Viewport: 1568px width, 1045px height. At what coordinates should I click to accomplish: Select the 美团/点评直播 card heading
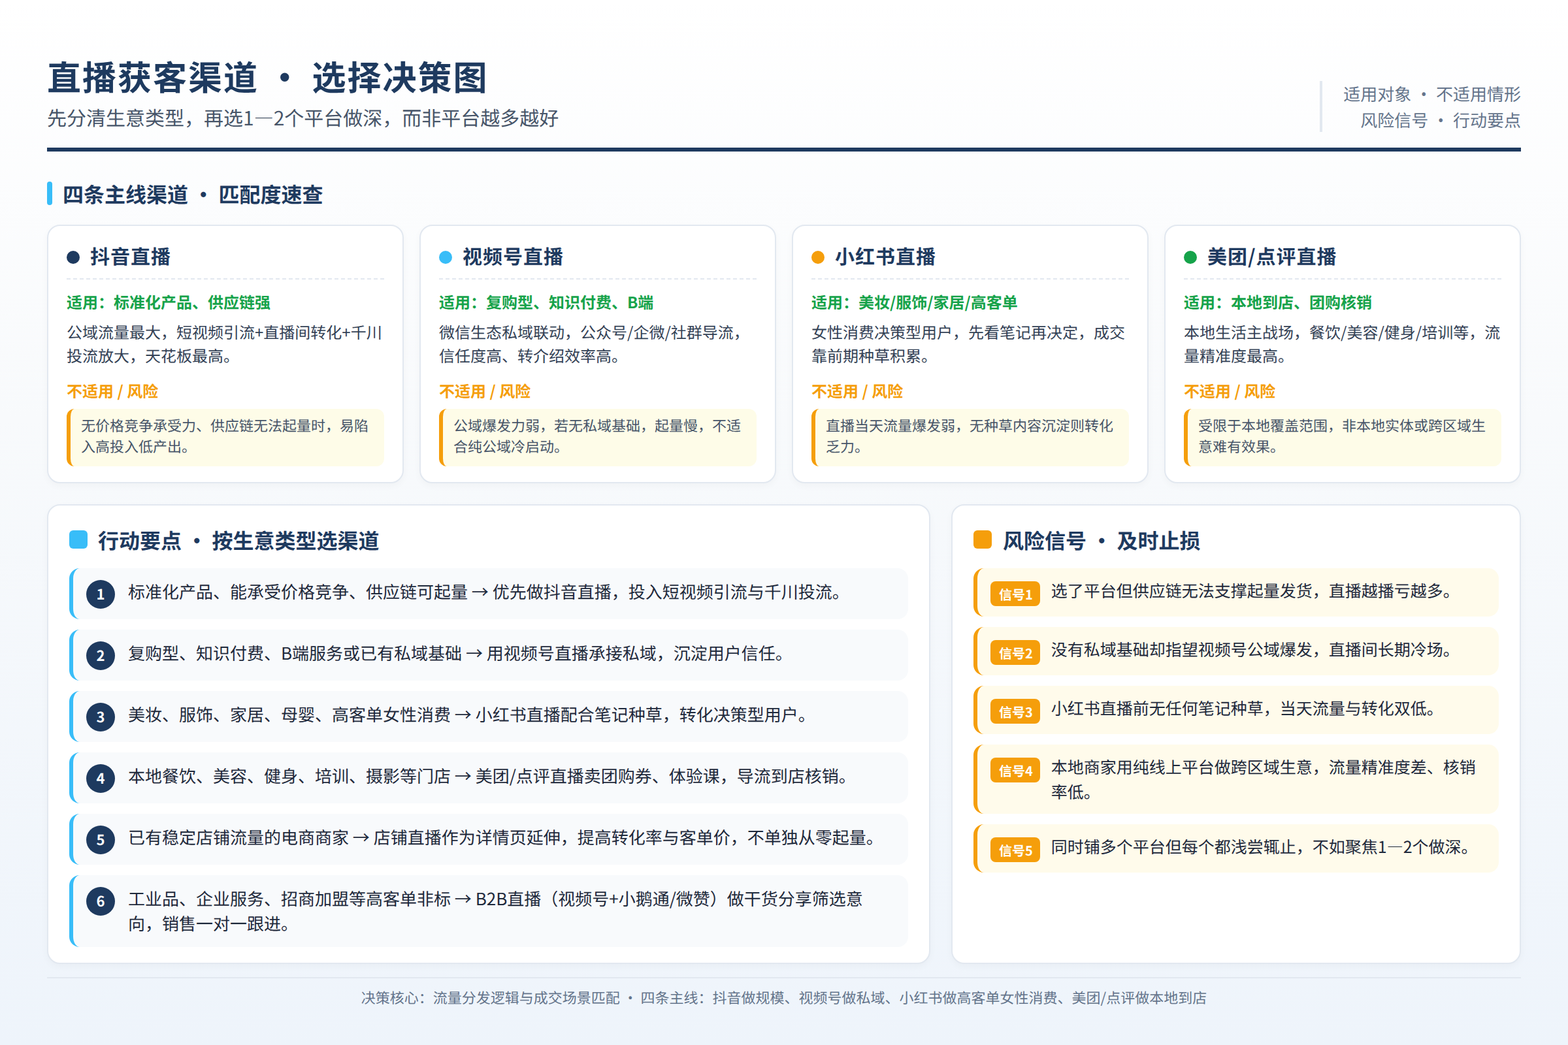tap(1271, 257)
